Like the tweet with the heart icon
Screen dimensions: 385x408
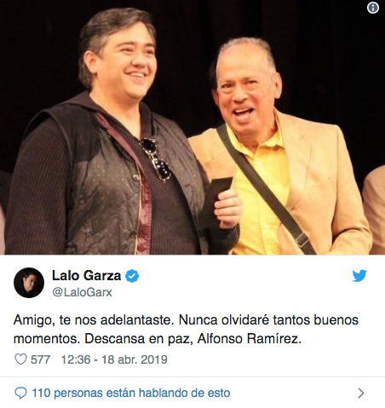[x=20, y=359]
